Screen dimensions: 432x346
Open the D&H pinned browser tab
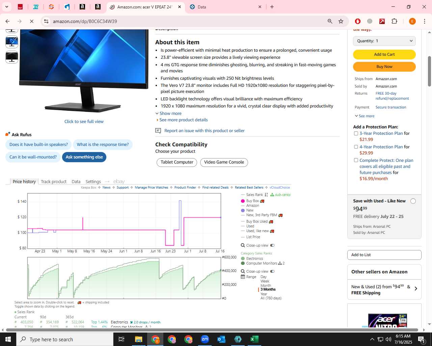coord(20,7)
